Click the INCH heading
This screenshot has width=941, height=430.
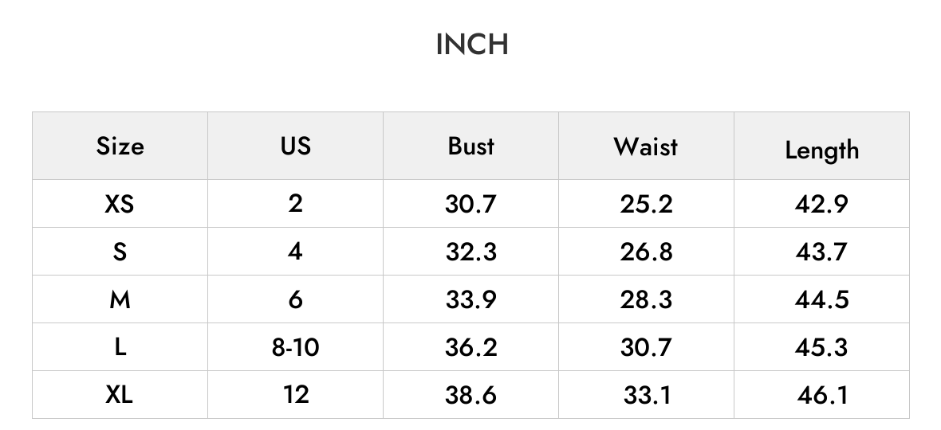click(472, 45)
